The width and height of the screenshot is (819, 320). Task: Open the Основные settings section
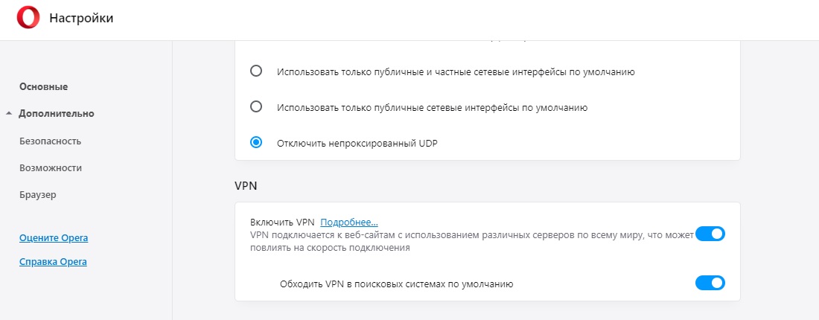43,86
